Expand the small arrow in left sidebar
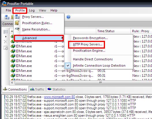This screenshot has width=152, height=119. [x=6, y=37]
